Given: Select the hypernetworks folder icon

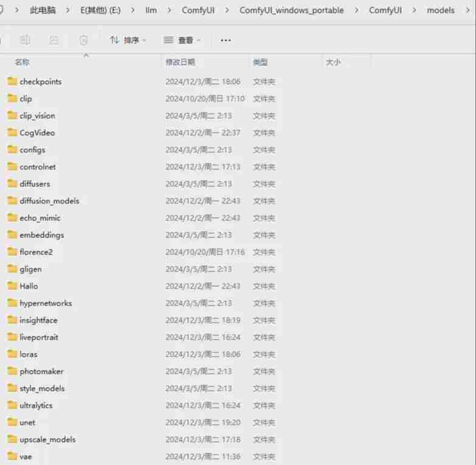Looking at the screenshot, I should pos(12,302).
